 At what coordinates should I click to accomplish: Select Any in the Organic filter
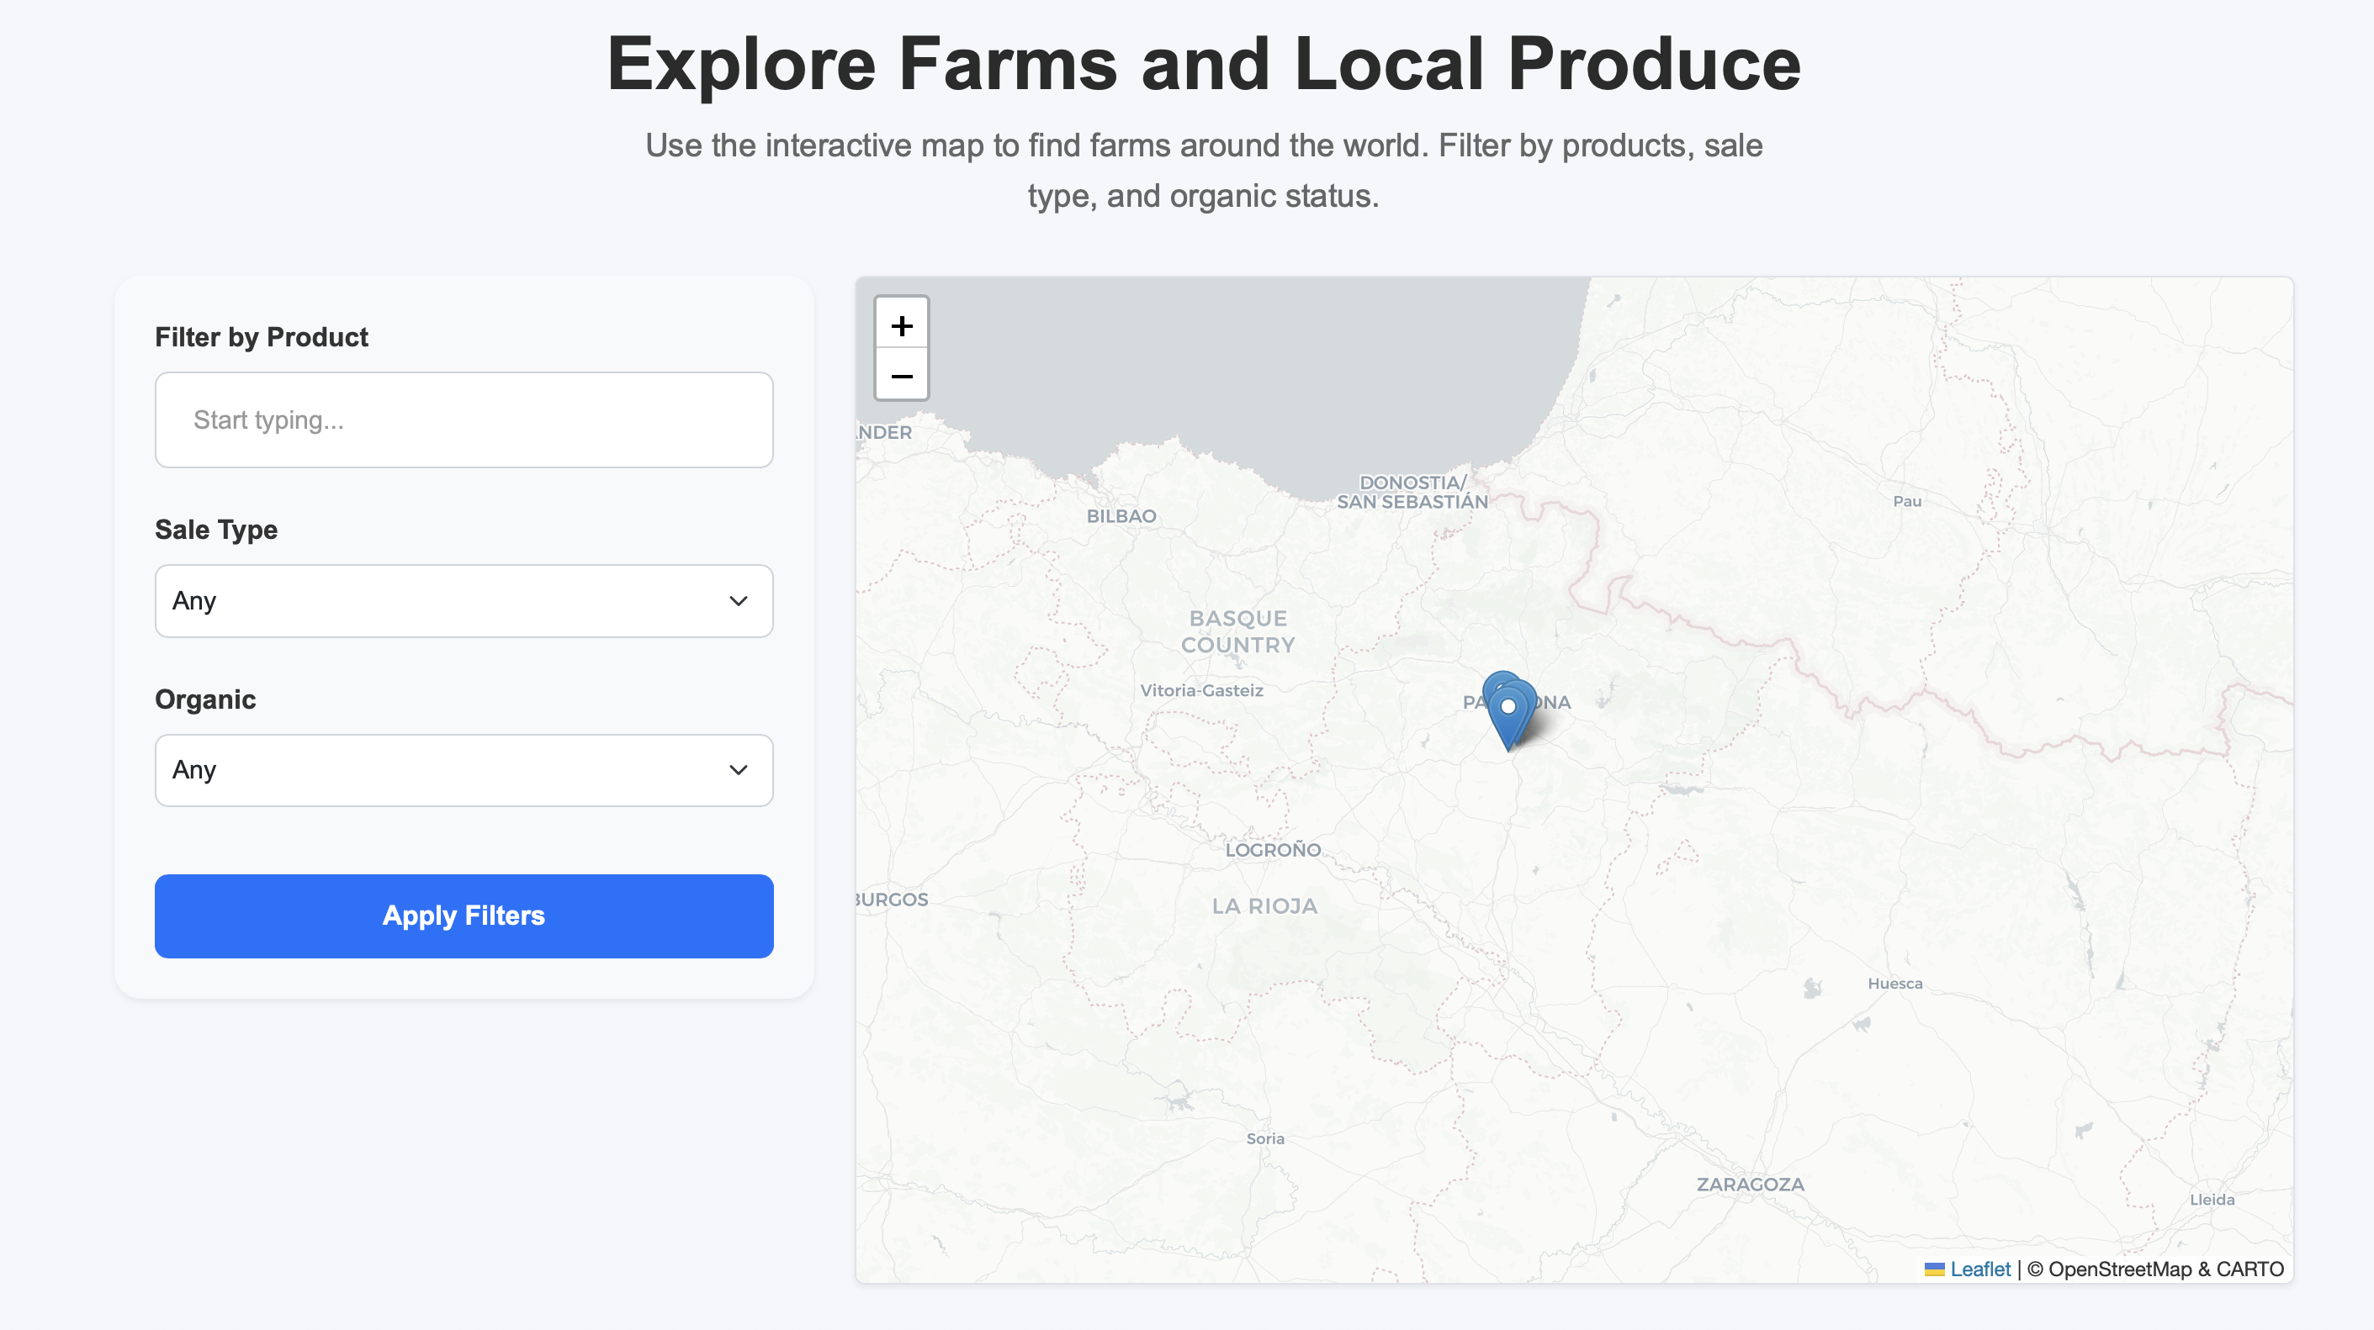click(464, 770)
